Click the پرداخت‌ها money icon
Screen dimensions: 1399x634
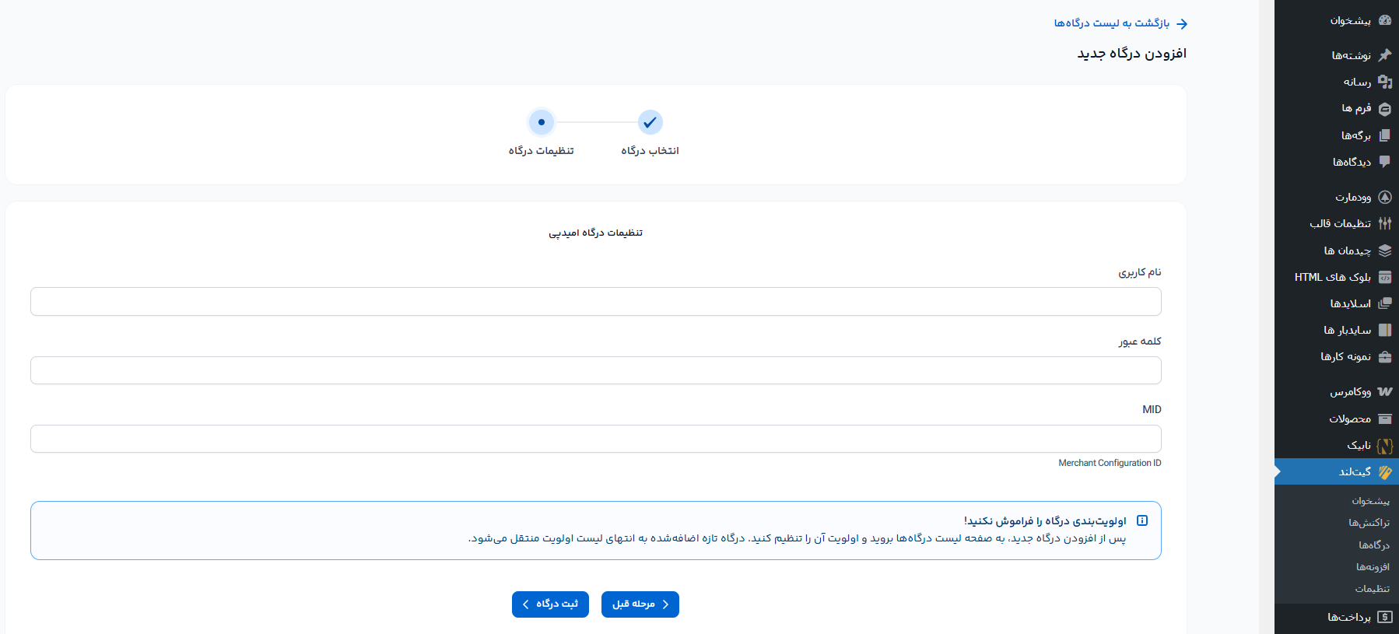(1384, 617)
